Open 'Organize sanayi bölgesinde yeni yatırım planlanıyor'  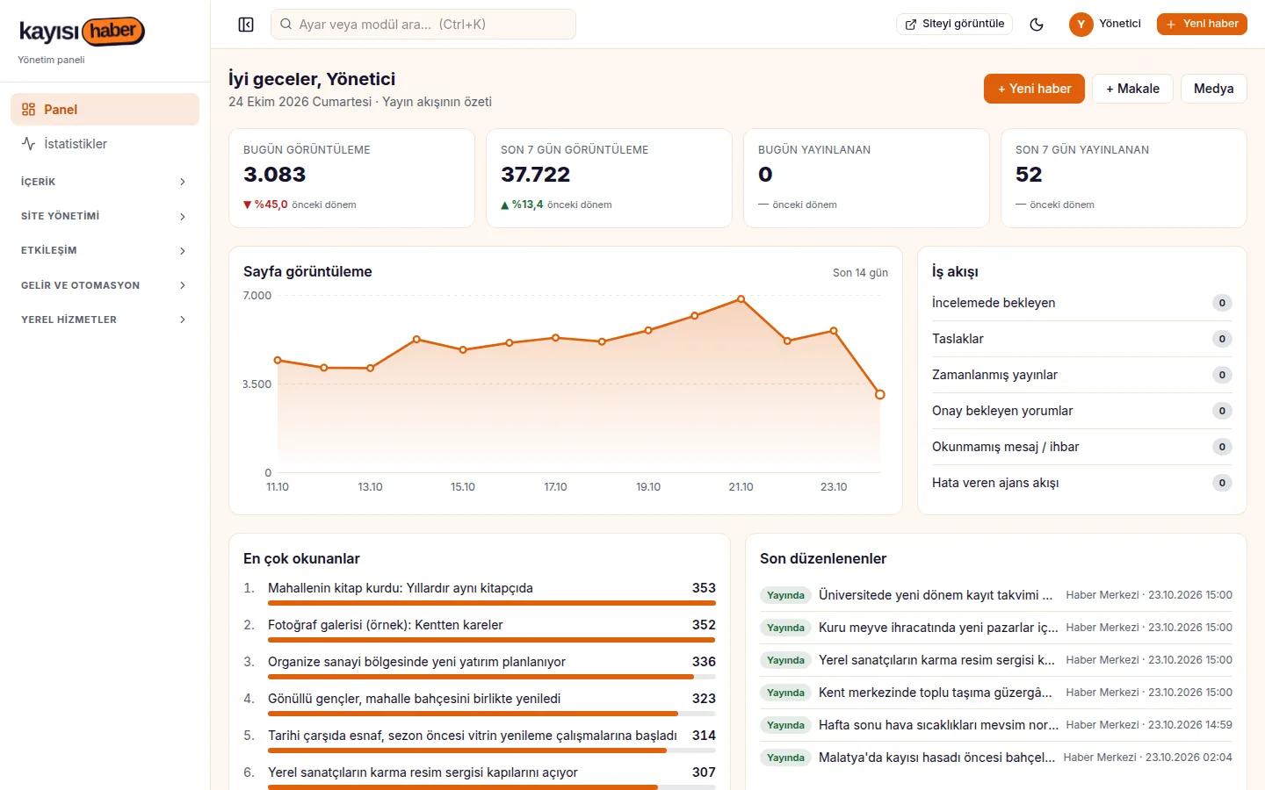coord(416,662)
